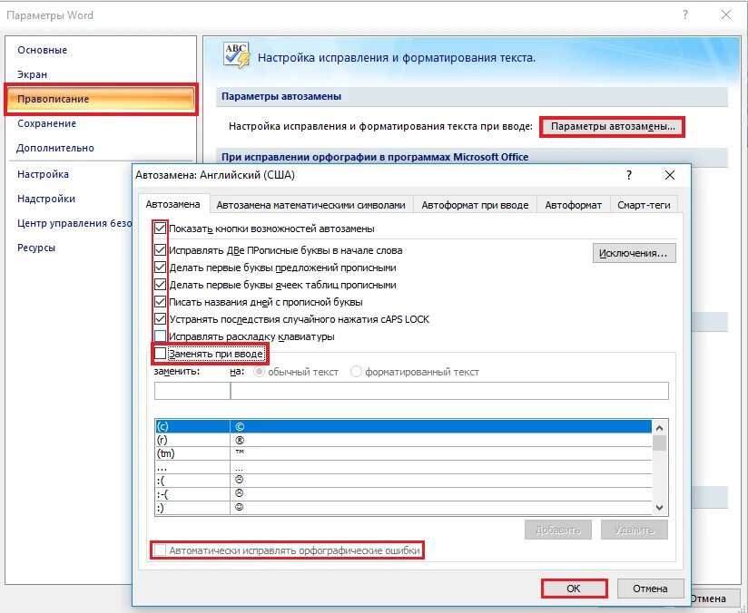
Task: Open Автоформат при вводе tab
Action: coord(475,205)
